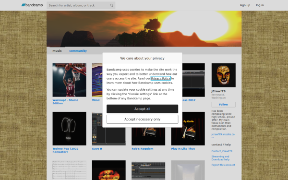Open the Wind album title link
288x180 pixels.
(96, 100)
